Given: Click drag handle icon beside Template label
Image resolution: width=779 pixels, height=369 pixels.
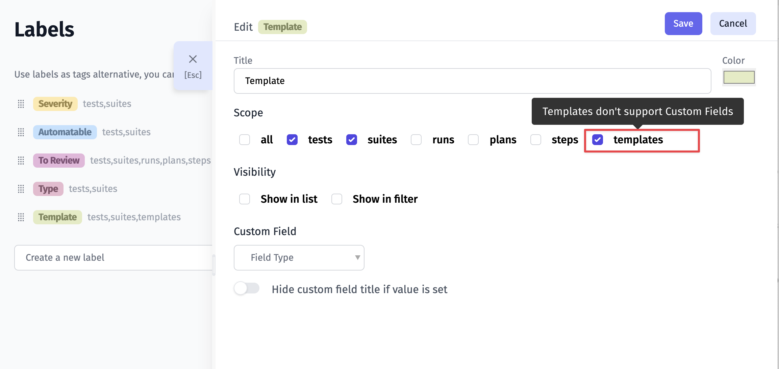Looking at the screenshot, I should [21, 217].
